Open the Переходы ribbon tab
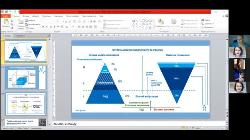 pyautogui.click(x=46, y=16)
